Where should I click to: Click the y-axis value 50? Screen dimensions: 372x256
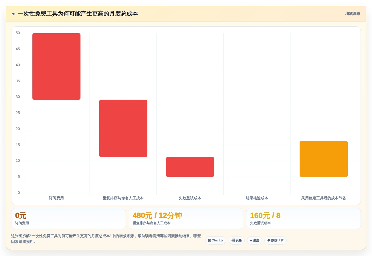[x=18, y=33]
